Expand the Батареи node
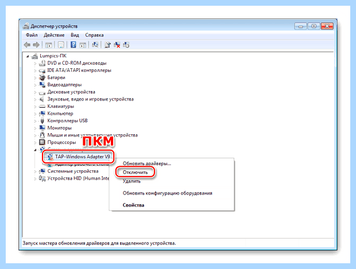This screenshot has height=269, width=356. [x=35, y=78]
